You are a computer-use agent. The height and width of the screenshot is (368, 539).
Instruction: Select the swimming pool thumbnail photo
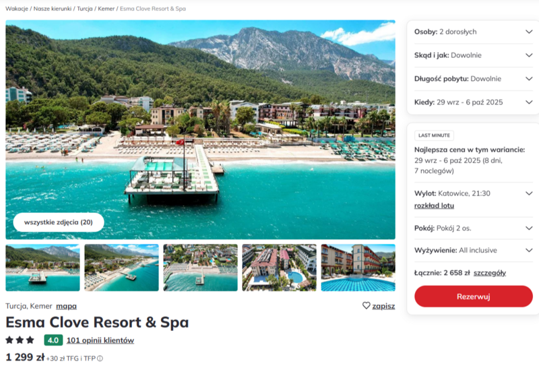pos(358,268)
